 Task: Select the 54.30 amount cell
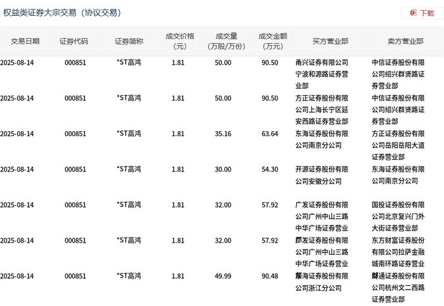coord(270,169)
